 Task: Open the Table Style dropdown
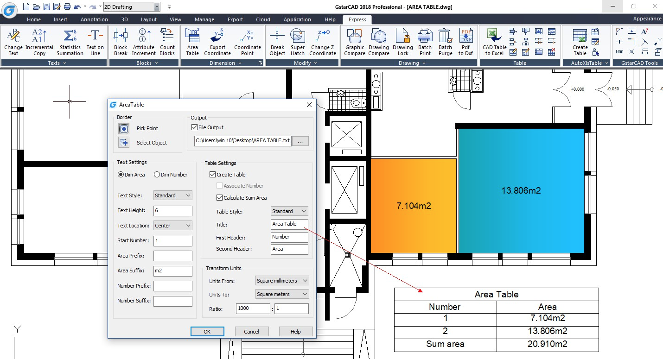click(289, 211)
